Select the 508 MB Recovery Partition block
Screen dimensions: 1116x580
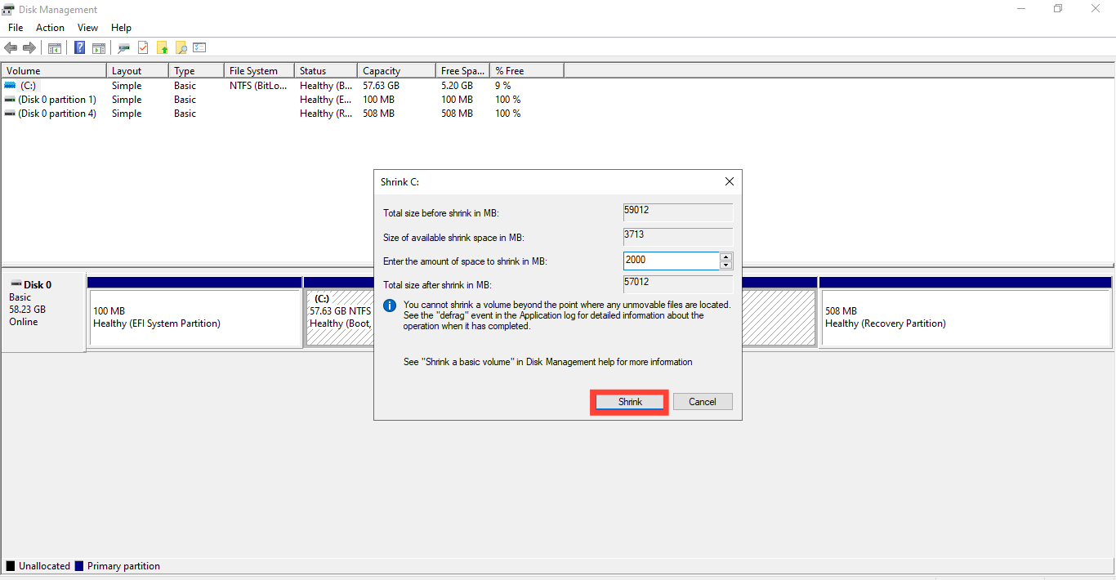(x=965, y=317)
